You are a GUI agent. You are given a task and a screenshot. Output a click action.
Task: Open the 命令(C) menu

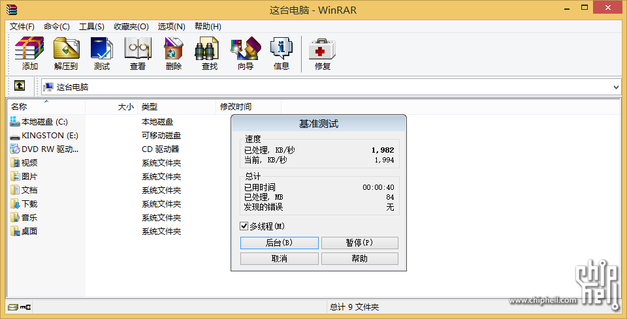pos(57,26)
